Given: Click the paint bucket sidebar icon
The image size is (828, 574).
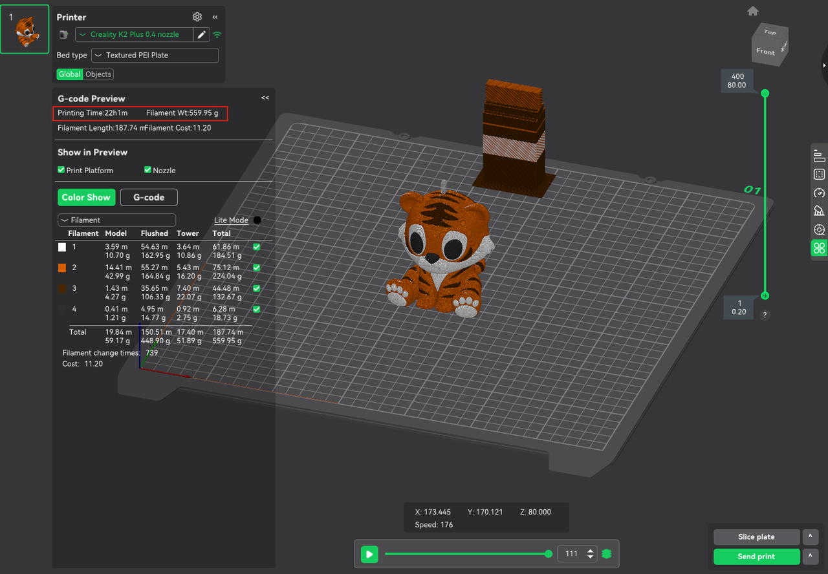Looking at the screenshot, I should tap(819, 211).
